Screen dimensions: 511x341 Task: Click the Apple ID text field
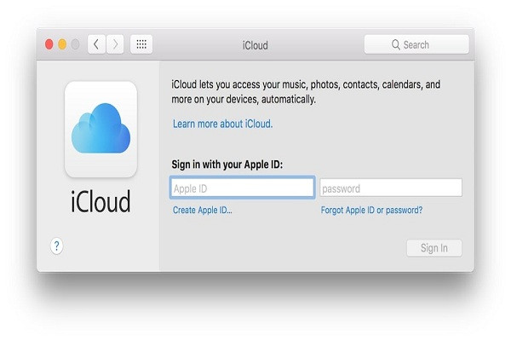242,188
